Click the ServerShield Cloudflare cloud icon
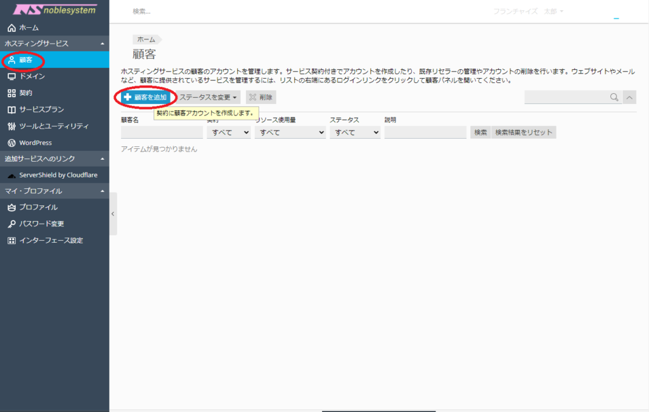649x412 pixels. click(x=11, y=175)
